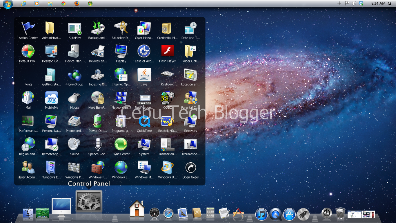Open the Java control panel icon
Viewport: 396px width, 223px height.
point(144,75)
